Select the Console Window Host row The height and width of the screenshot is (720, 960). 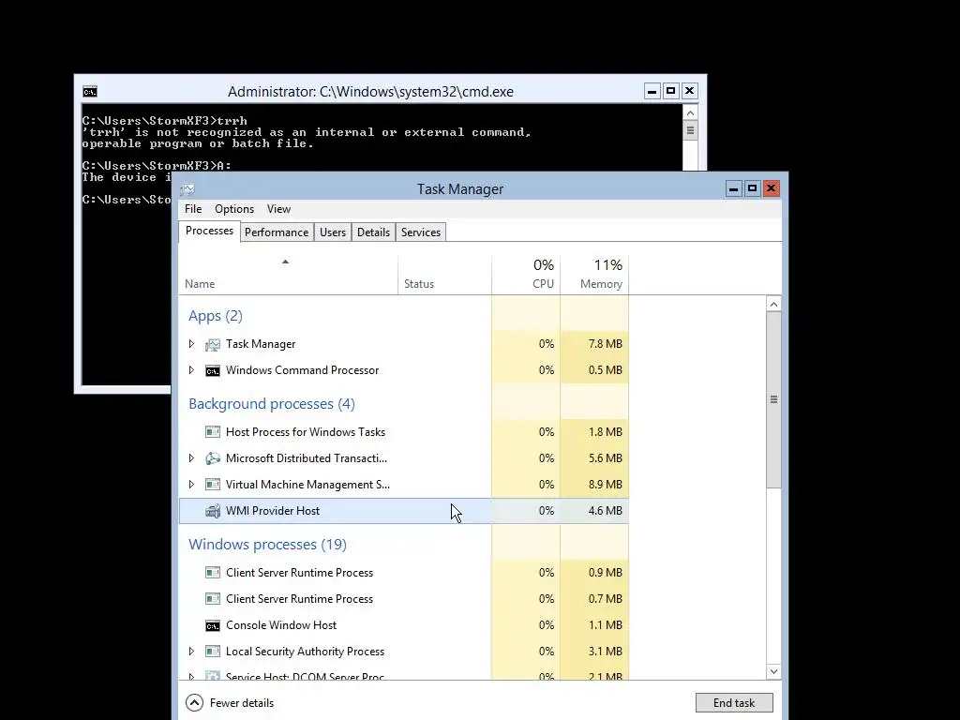coord(403,625)
